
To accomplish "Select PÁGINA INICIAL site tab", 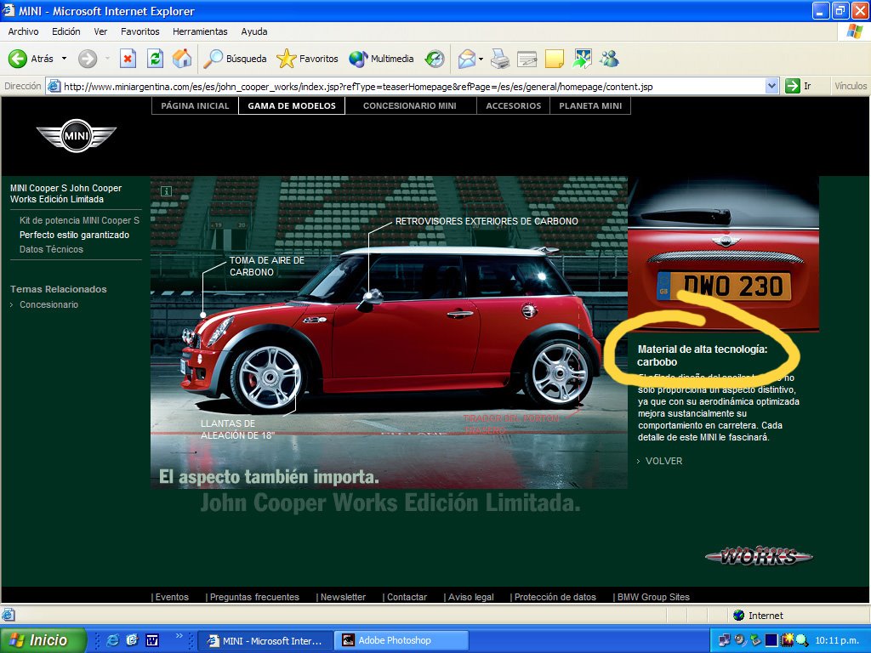I will (195, 105).
